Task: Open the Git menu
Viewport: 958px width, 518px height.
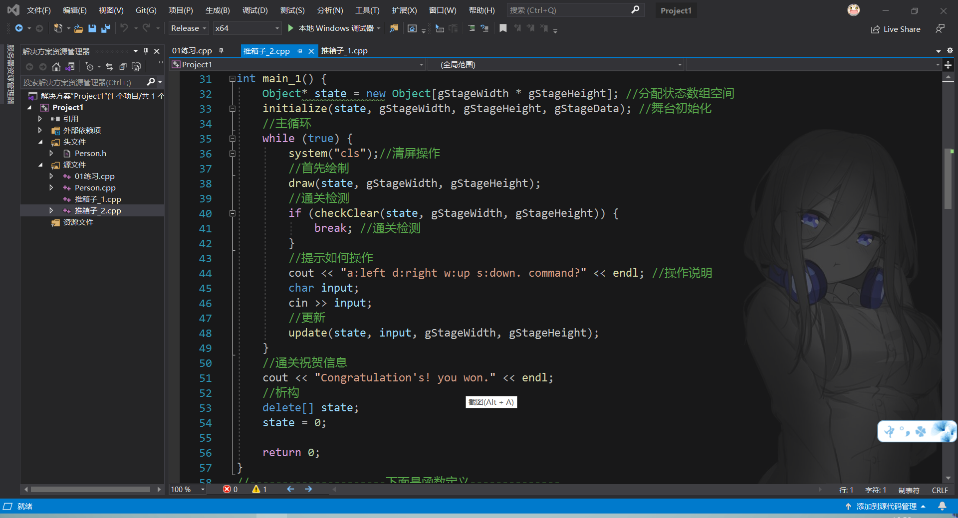Action: pos(145,10)
